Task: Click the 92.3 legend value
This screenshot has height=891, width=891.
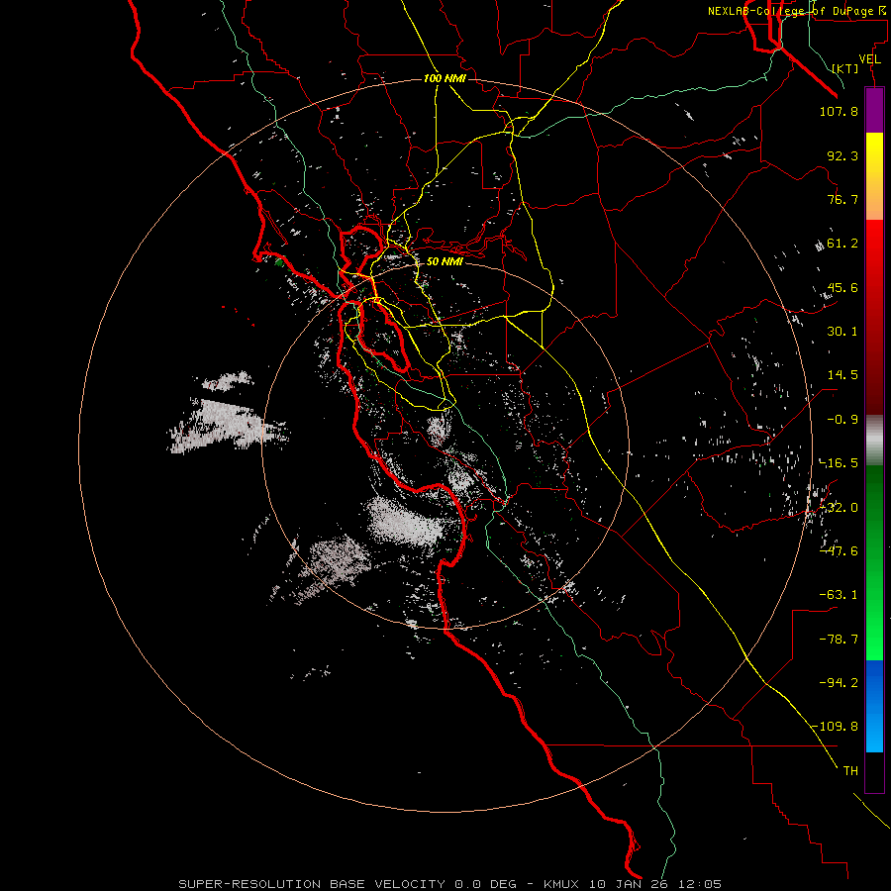Action: click(x=842, y=155)
